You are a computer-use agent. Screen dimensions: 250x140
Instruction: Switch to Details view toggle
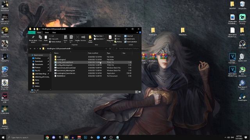[x=136, y=92]
